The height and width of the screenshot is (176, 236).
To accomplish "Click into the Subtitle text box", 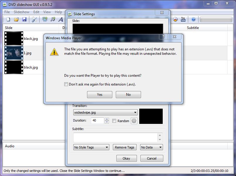I will [x=116, y=137].
